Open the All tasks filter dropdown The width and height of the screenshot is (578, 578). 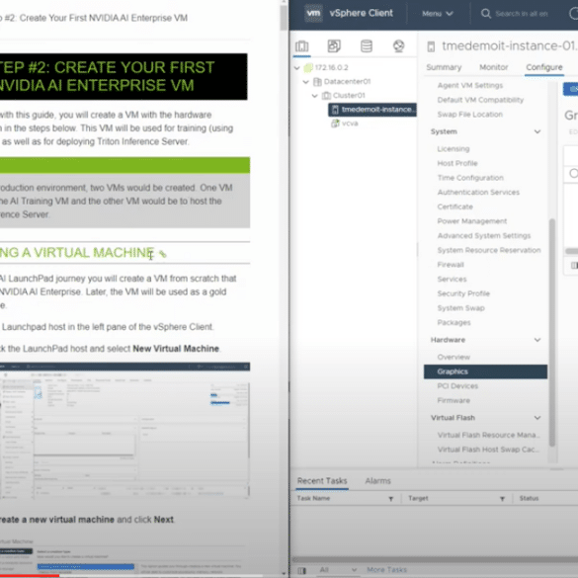(338, 570)
